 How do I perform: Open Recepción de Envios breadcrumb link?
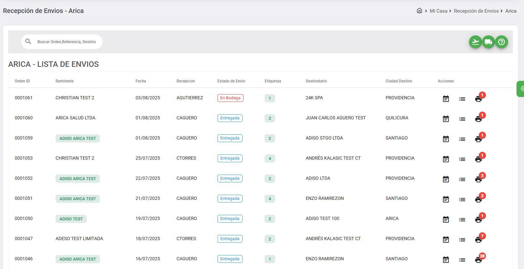click(476, 11)
